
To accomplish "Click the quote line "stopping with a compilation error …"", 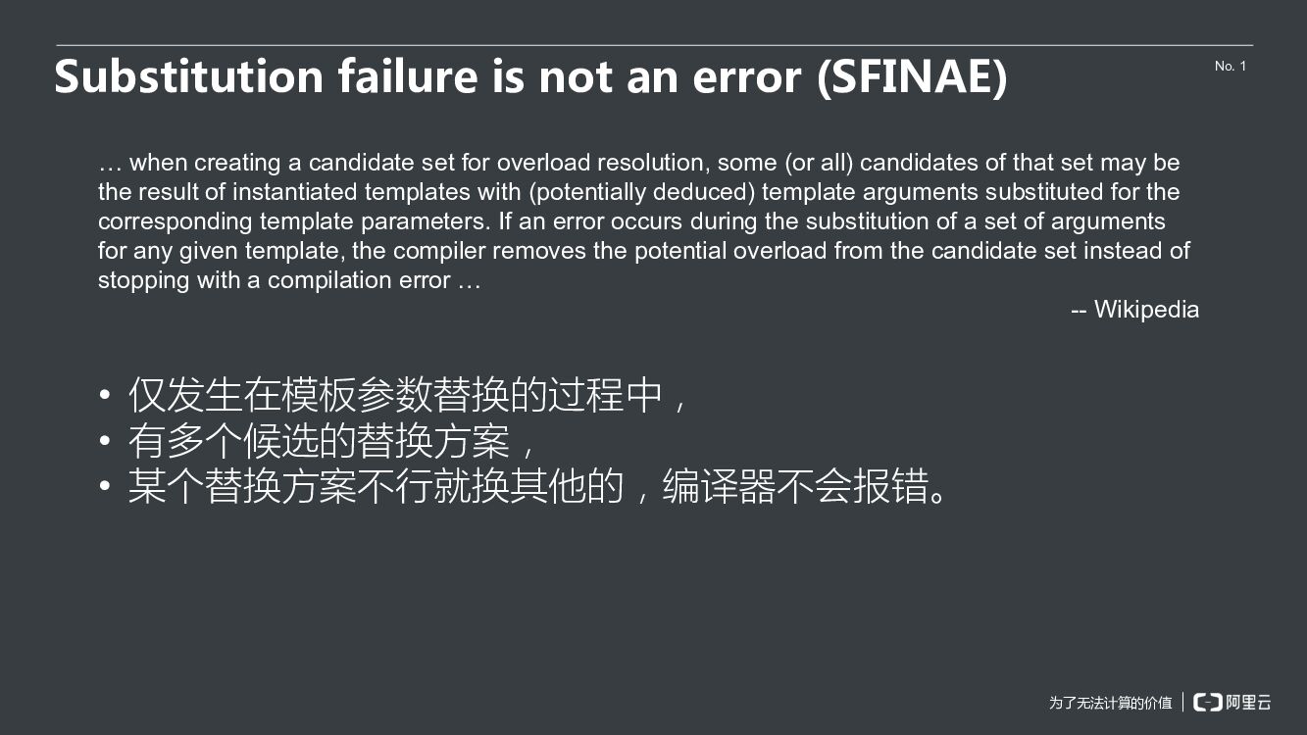I will coord(289,280).
